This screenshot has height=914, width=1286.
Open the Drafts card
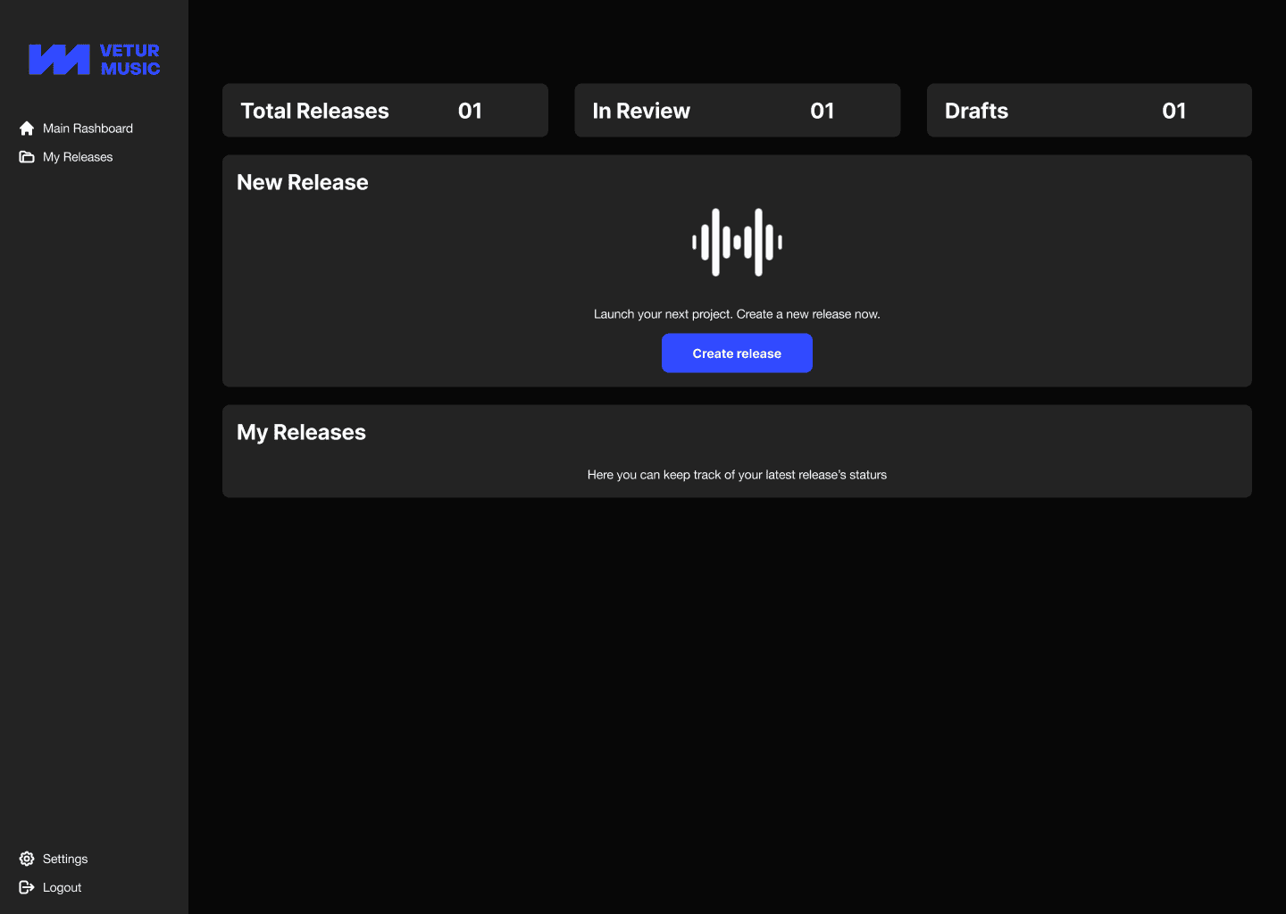(1089, 111)
